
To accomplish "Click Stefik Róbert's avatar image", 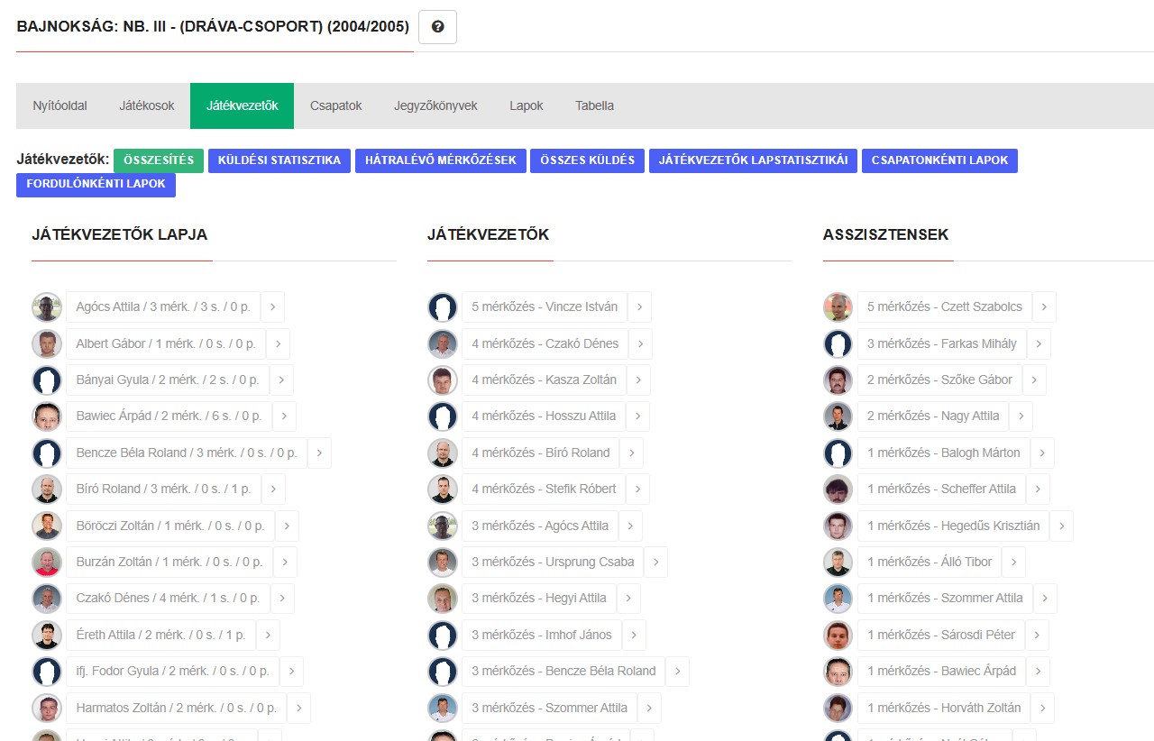I will coord(443,489).
